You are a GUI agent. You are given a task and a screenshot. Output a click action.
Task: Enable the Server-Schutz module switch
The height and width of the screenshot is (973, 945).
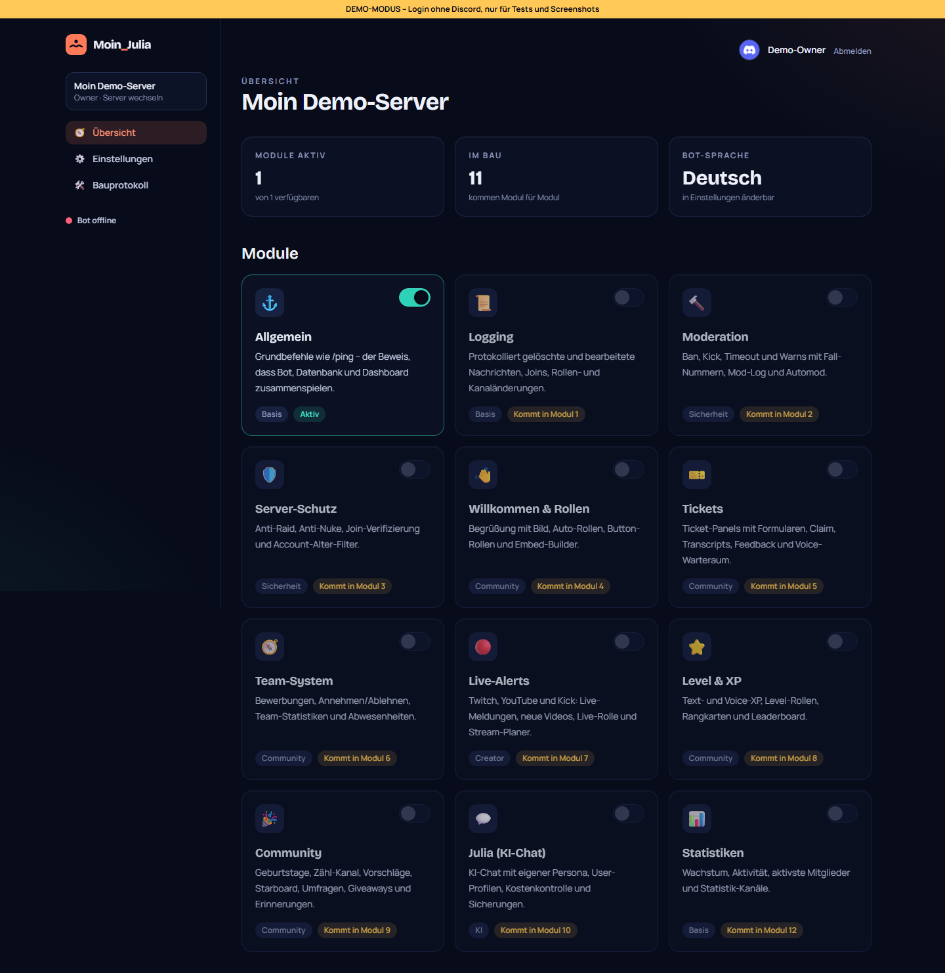click(415, 469)
